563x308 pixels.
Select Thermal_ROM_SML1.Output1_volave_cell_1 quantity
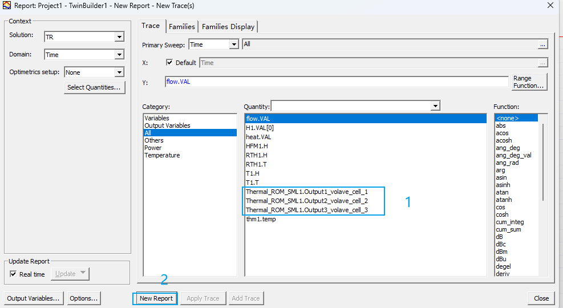tap(307, 192)
